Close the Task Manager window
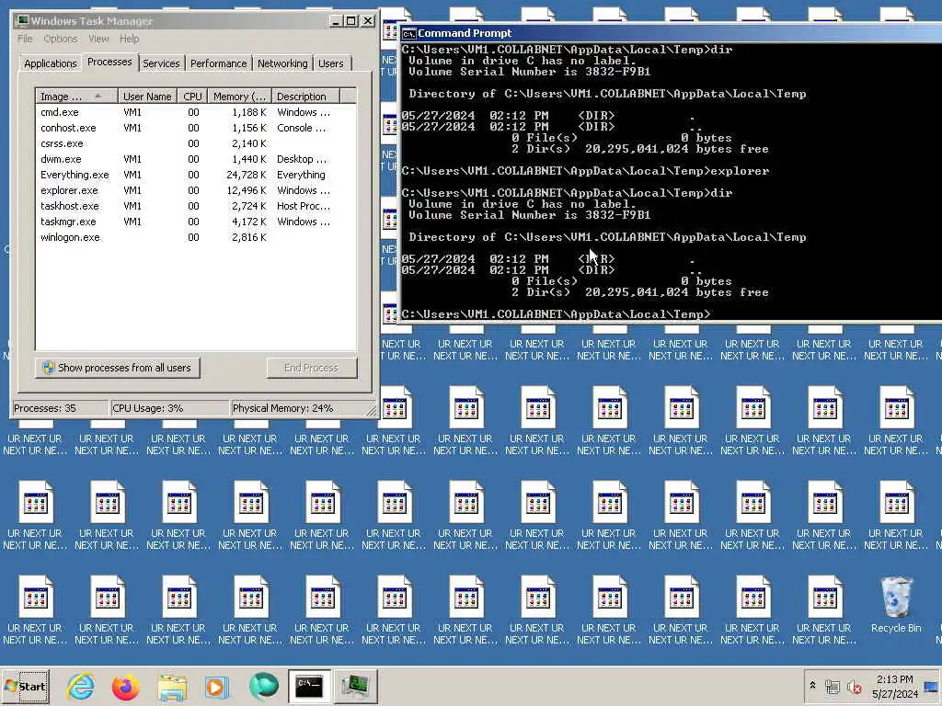The height and width of the screenshot is (706, 942). pos(368,21)
